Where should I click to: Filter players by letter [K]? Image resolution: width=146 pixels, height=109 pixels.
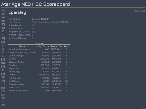point(3,52)
